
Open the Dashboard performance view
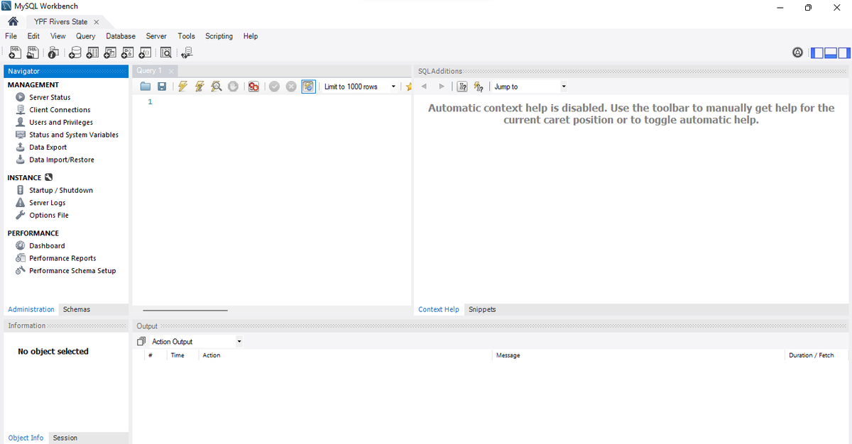click(47, 245)
